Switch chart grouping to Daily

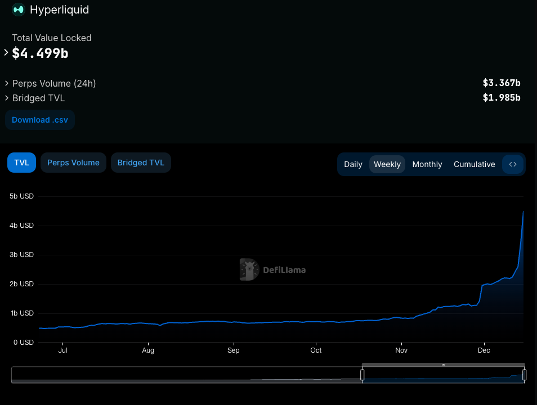[353, 164]
